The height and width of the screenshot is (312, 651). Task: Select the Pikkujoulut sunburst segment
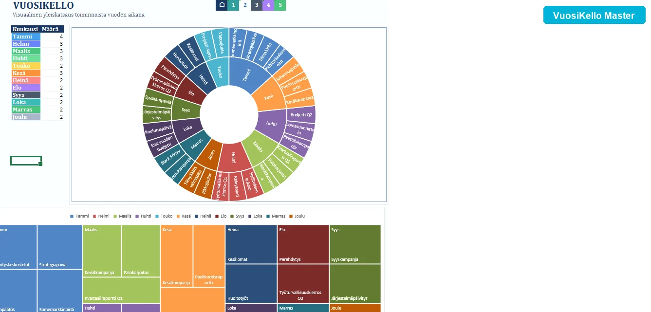(x=206, y=184)
